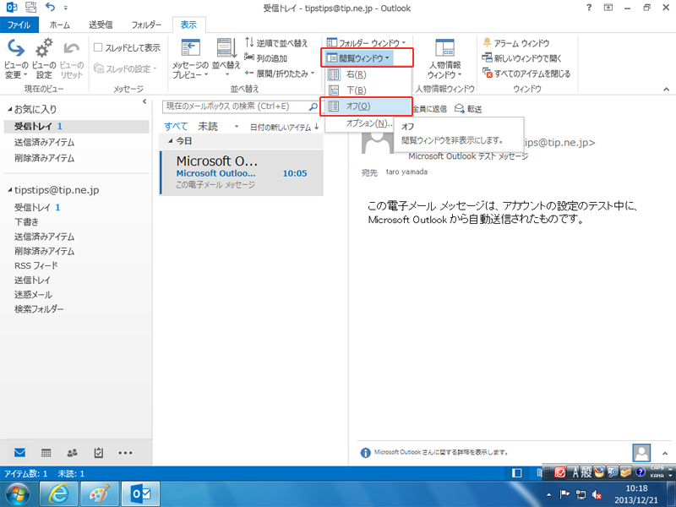Open RSS フィード folder
Image resolution: width=676 pixels, height=507 pixels.
coord(36,265)
